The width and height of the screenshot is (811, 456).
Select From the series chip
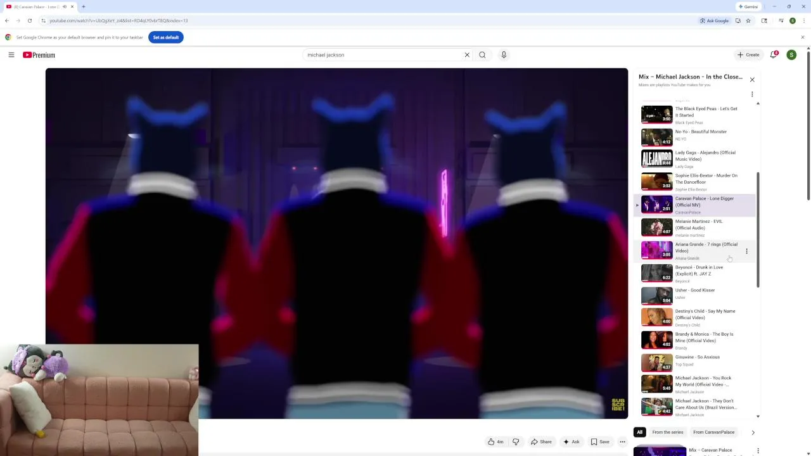click(668, 433)
